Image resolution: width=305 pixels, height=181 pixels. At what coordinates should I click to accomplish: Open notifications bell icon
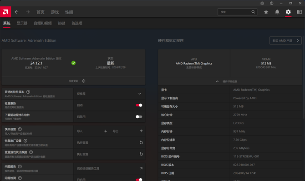(x=277, y=12)
